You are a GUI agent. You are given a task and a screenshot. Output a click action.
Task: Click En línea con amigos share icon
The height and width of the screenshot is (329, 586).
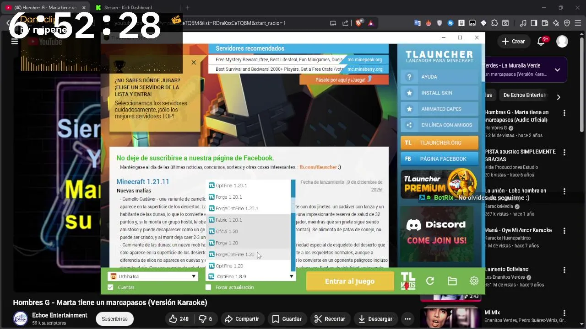pos(409,125)
